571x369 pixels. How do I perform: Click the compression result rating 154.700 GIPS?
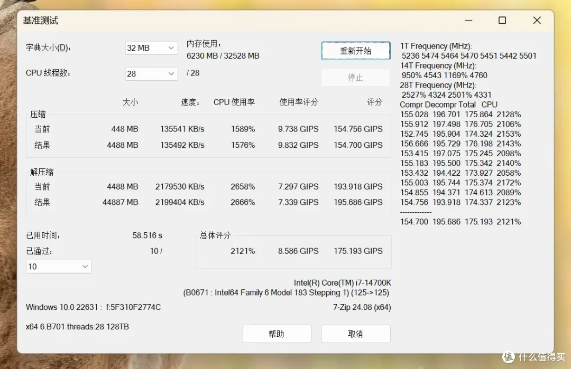pyautogui.click(x=358, y=145)
